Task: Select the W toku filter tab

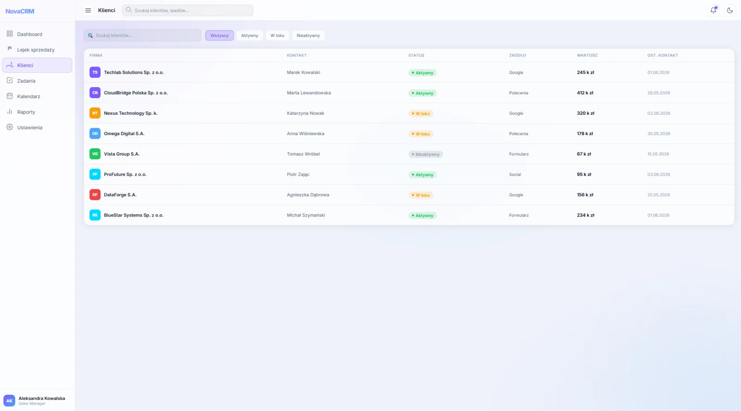Action: pos(277,36)
